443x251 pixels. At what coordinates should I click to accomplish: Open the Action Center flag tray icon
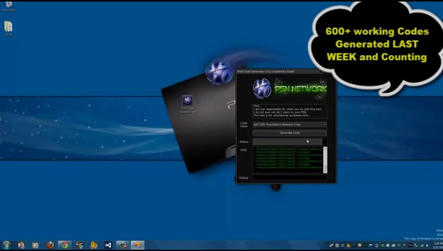click(x=371, y=245)
